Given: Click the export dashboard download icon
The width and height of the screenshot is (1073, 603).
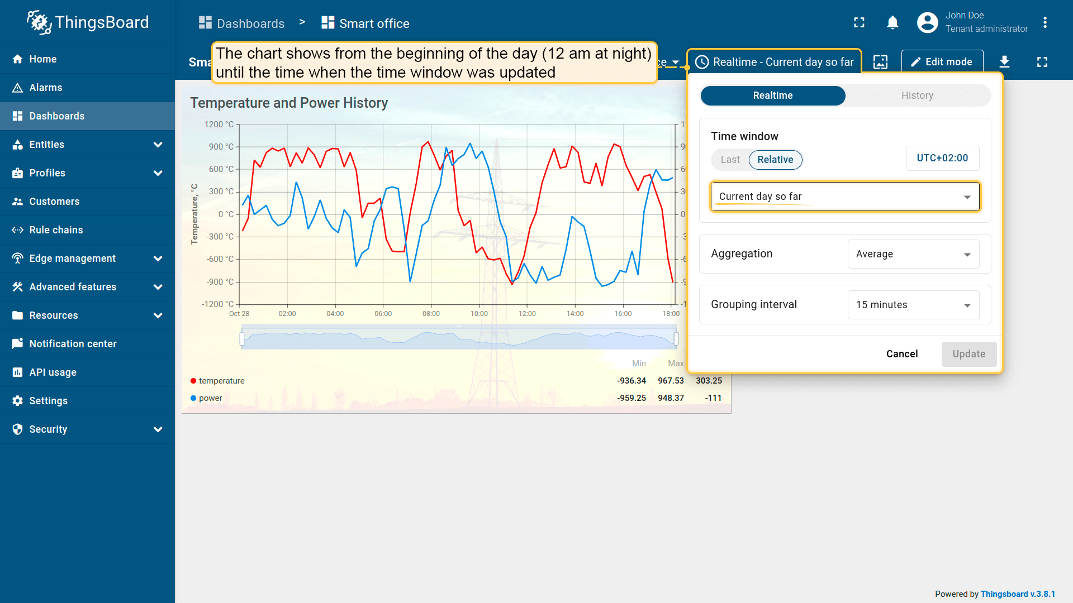Looking at the screenshot, I should [x=1004, y=62].
